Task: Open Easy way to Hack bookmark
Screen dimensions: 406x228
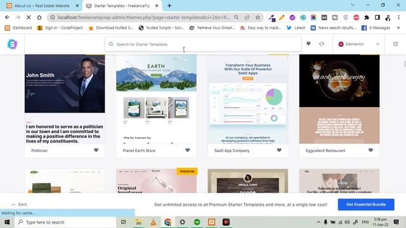Action: 261,28
